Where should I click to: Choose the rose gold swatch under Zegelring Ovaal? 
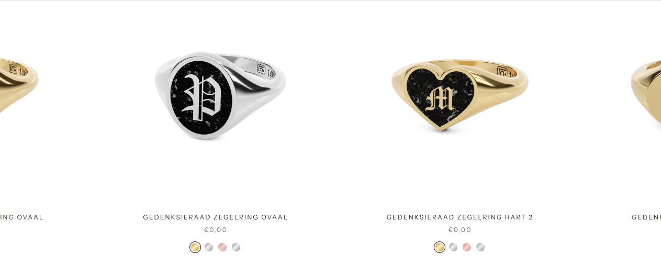(222, 247)
